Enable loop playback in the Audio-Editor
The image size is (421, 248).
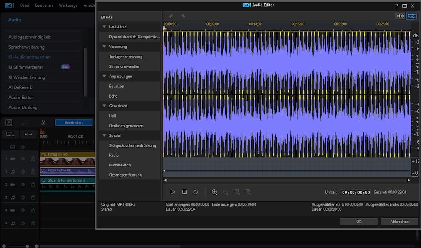(195, 192)
